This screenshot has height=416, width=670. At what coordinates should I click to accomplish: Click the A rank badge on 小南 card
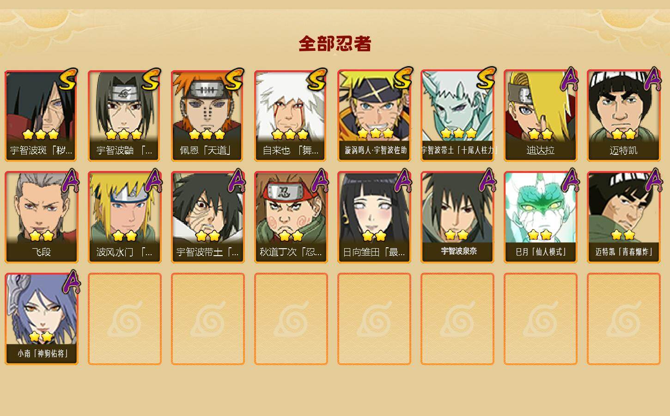70,282
